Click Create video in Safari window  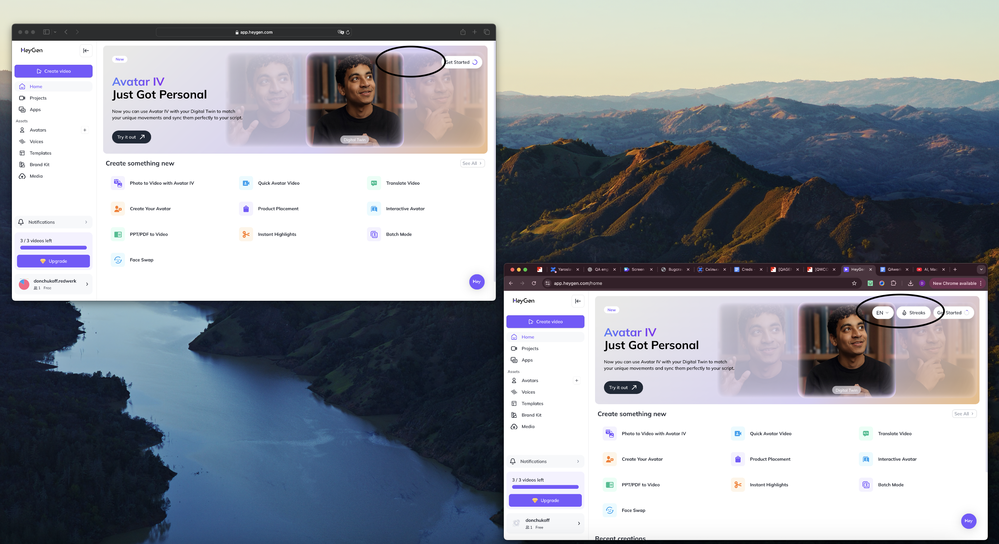pyautogui.click(x=54, y=71)
